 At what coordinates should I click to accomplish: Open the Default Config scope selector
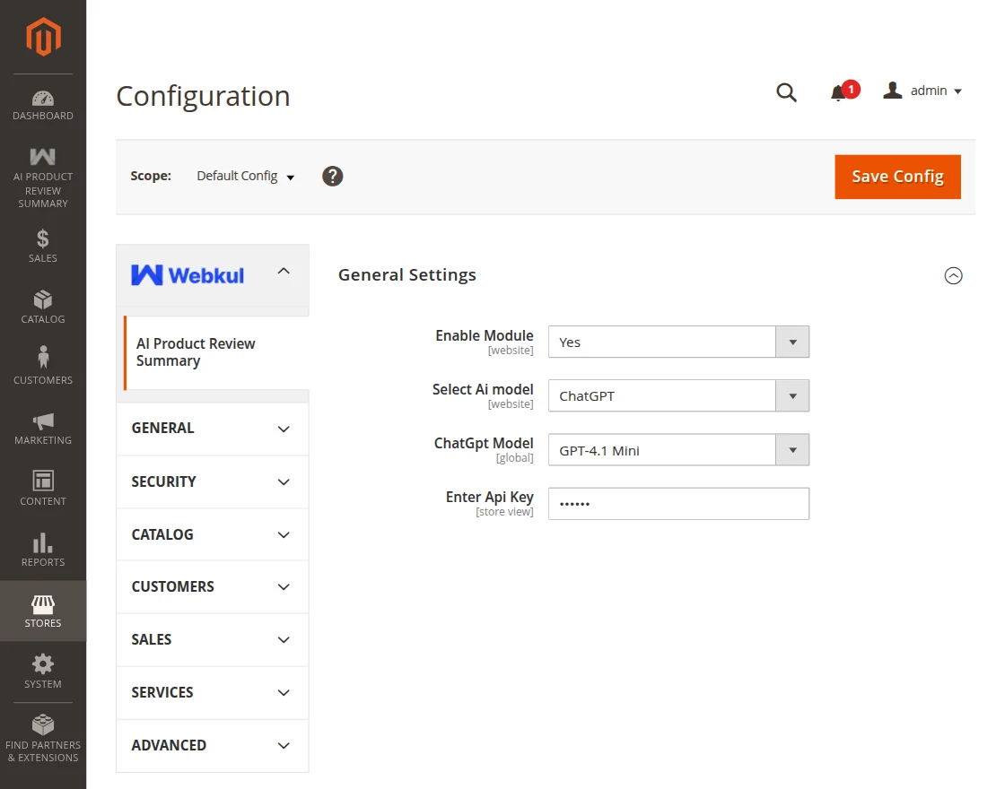pos(244,176)
